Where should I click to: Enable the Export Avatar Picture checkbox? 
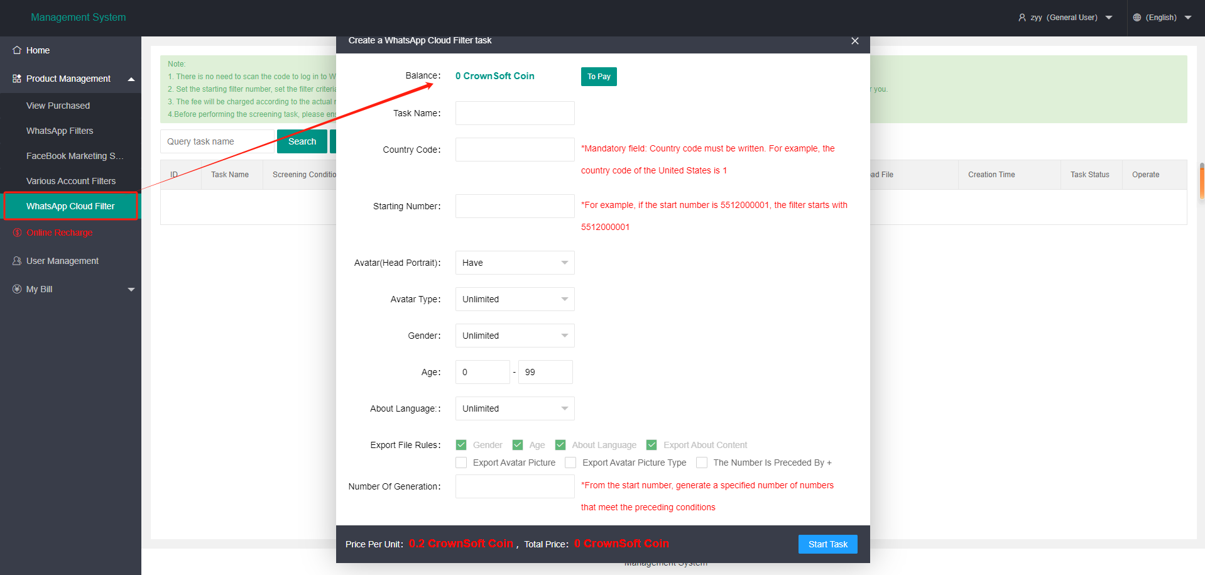pos(461,463)
